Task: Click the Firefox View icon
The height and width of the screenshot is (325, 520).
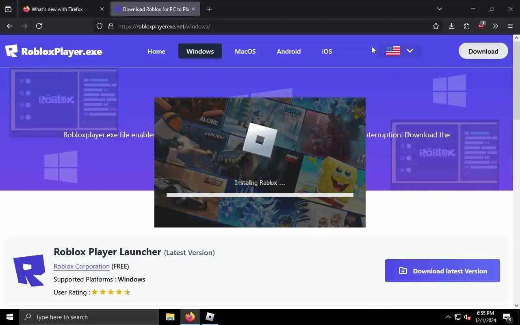Action: tap(8, 9)
